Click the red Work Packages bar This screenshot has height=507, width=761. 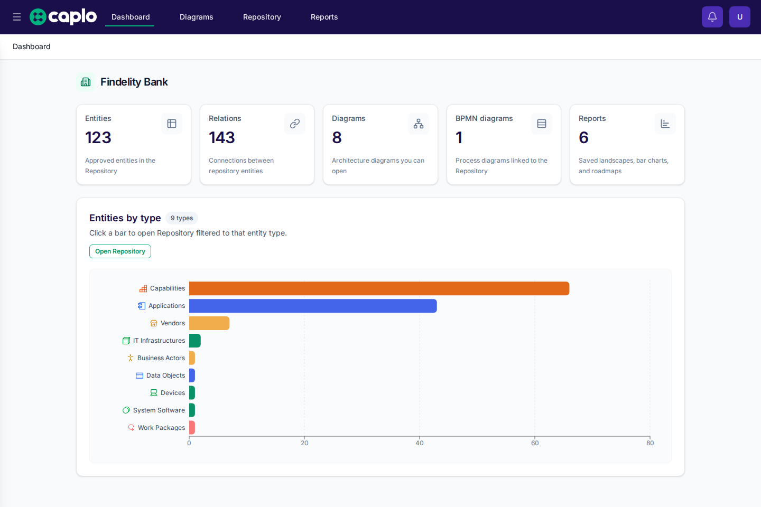192,428
